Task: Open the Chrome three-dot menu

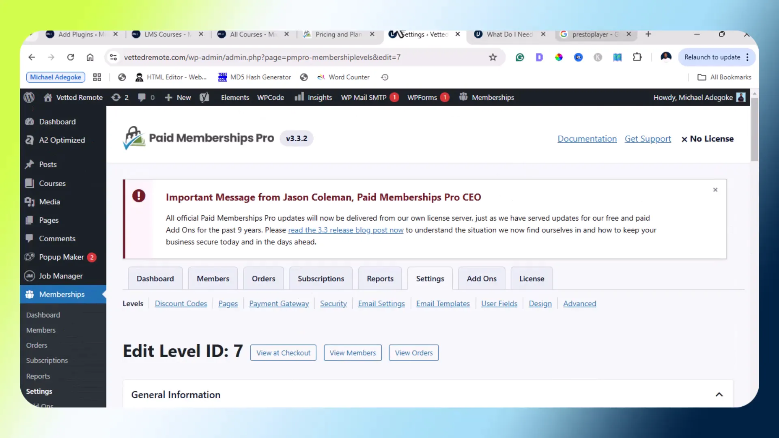Action: 747,57
